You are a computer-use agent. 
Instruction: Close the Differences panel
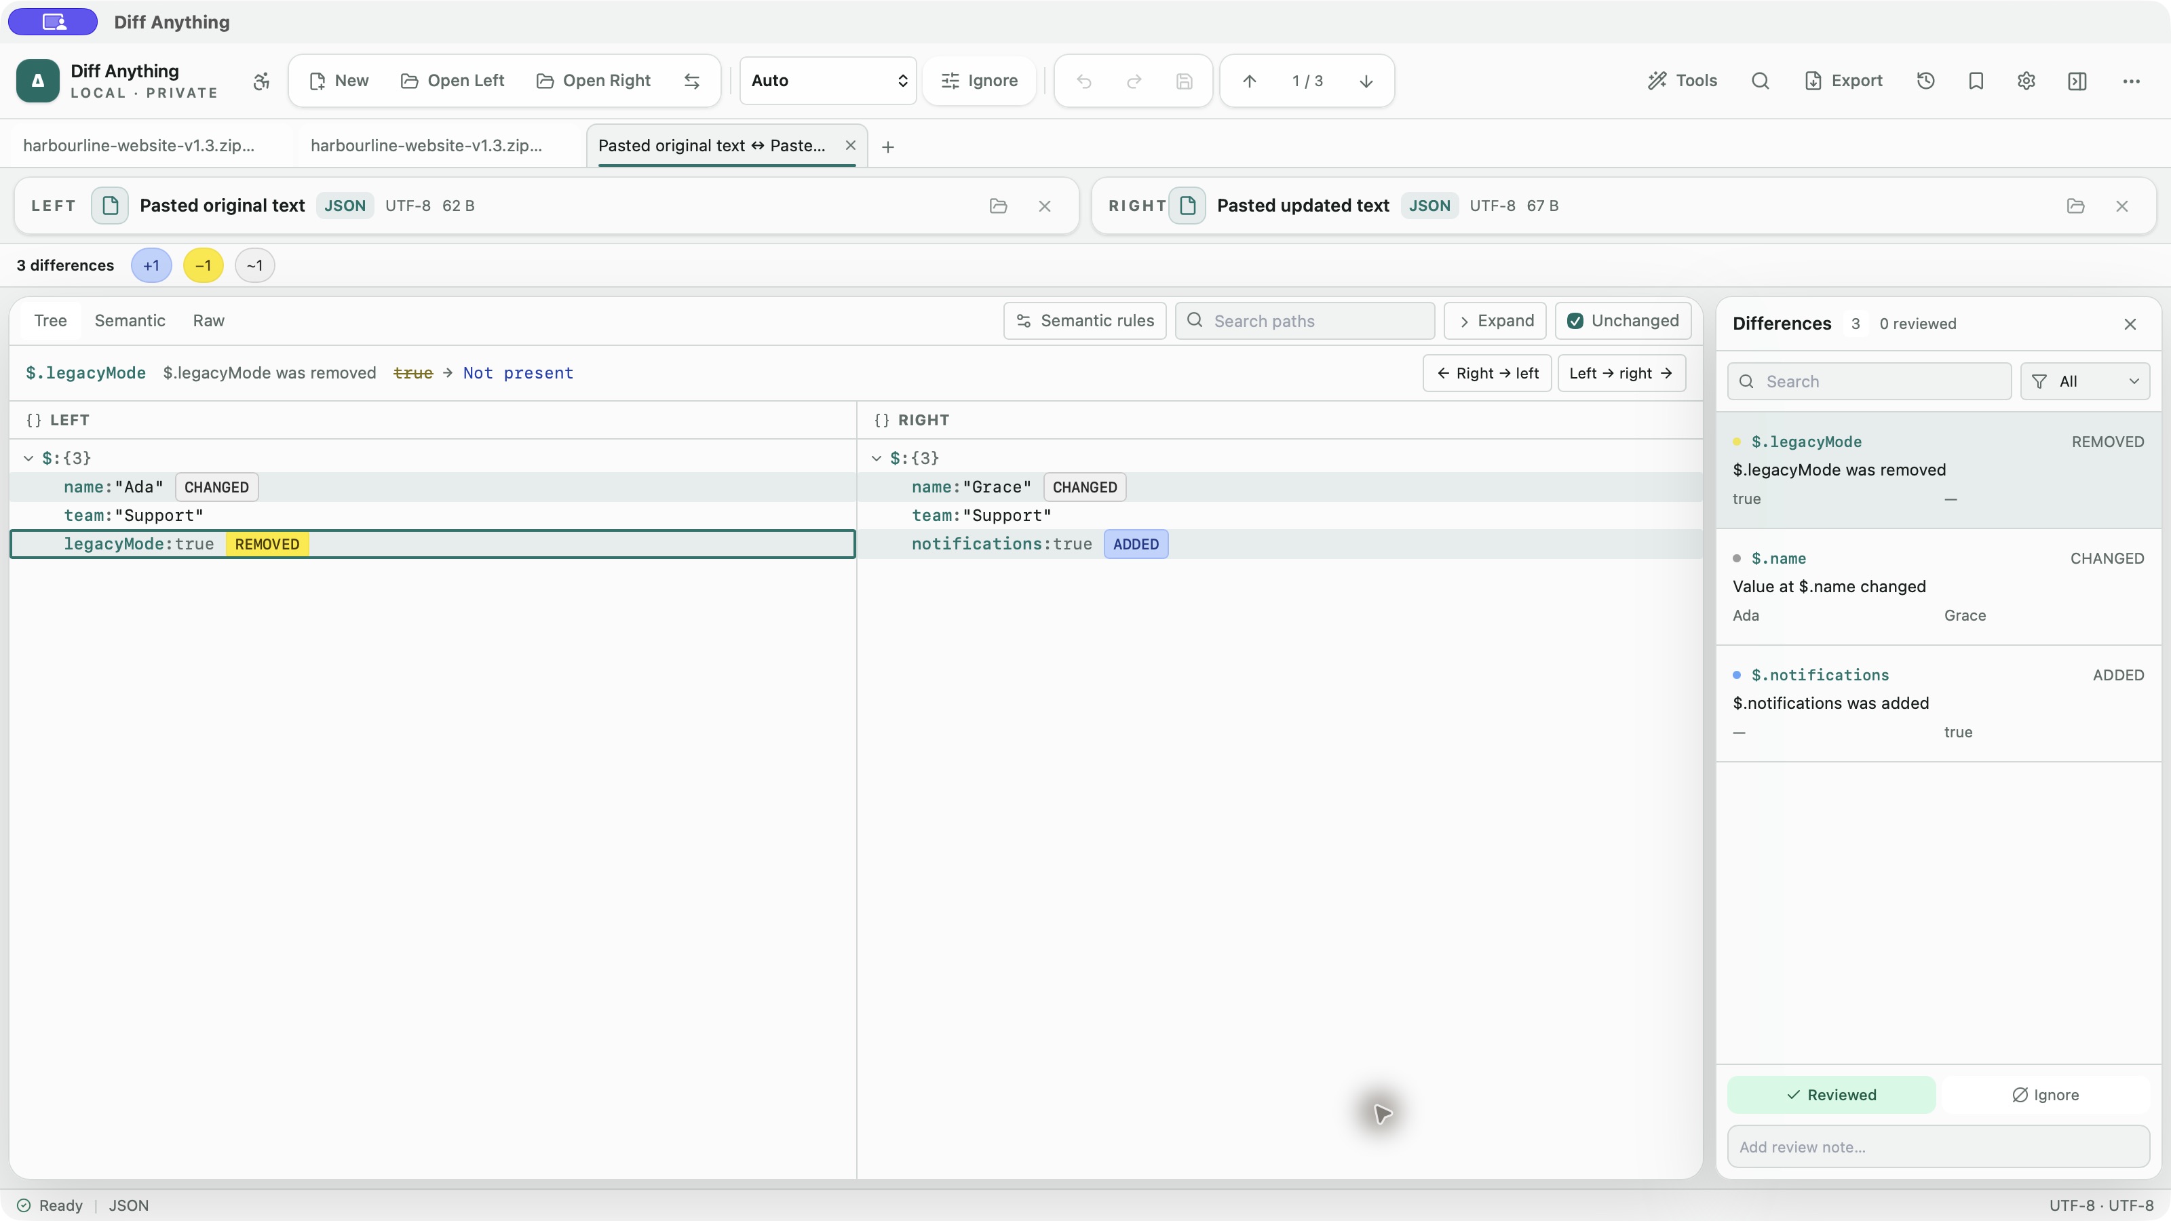2130,324
